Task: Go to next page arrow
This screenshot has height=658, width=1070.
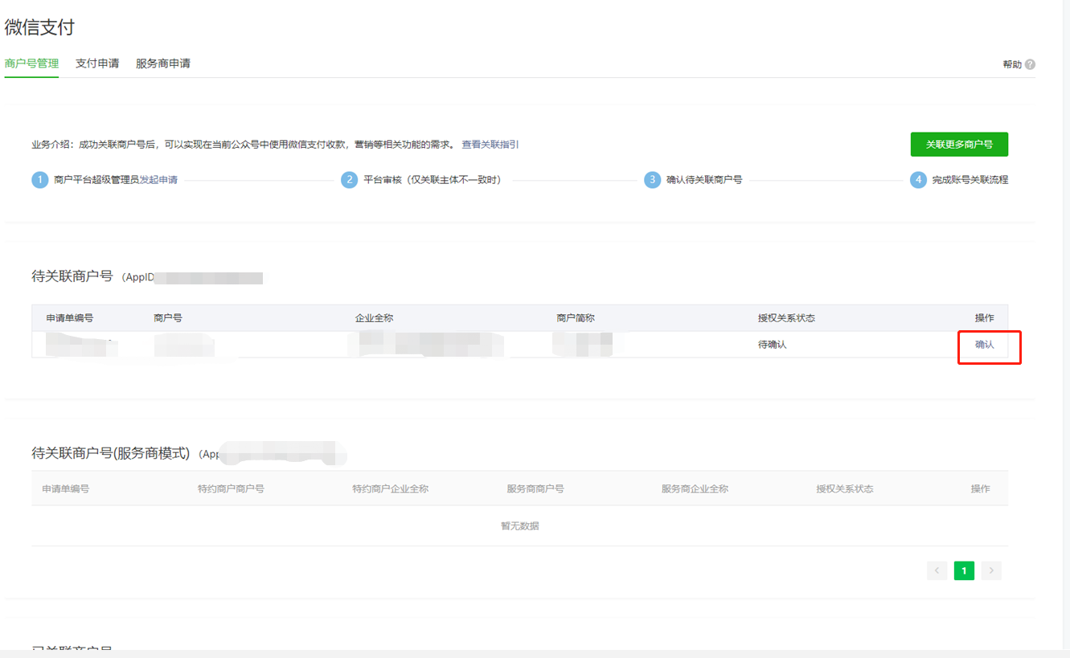Action: coord(991,570)
